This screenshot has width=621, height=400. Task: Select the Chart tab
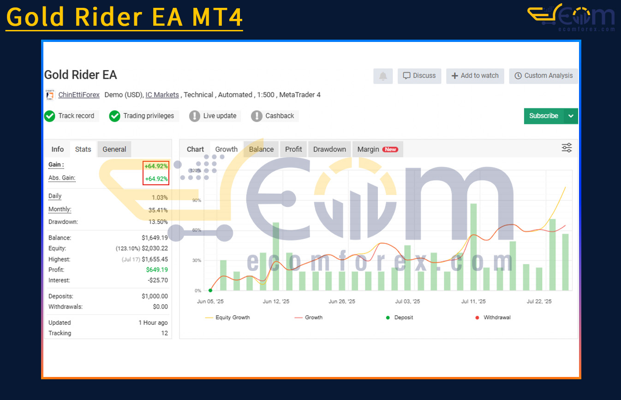coord(195,149)
